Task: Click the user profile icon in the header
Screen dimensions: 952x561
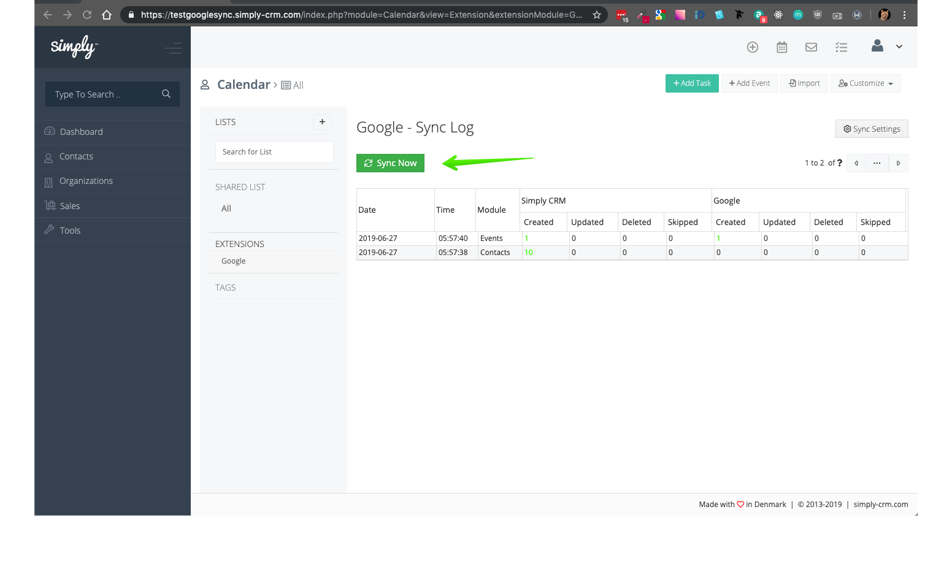Action: [877, 45]
